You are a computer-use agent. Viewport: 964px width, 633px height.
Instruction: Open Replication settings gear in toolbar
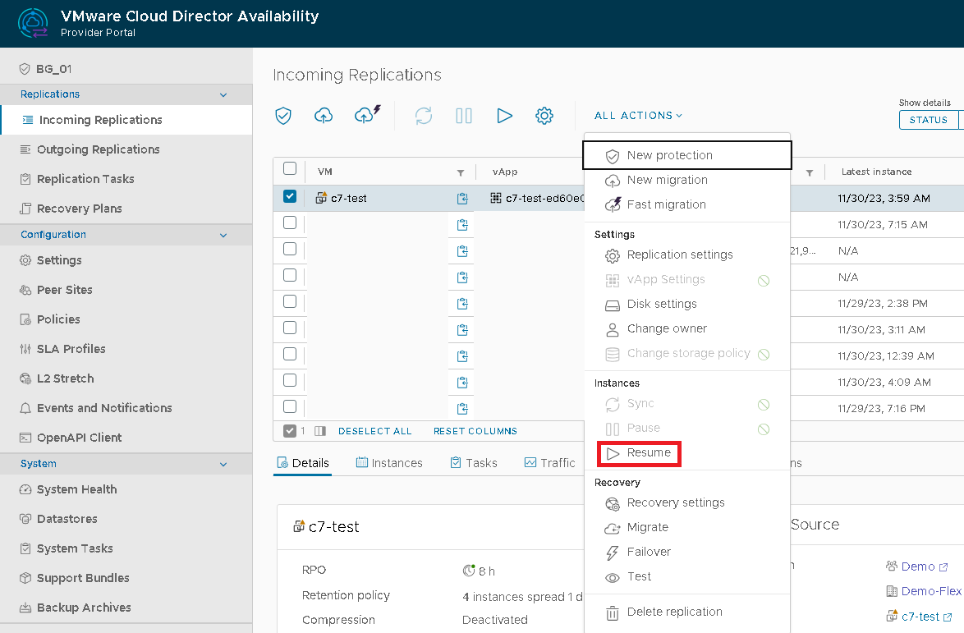(x=544, y=116)
